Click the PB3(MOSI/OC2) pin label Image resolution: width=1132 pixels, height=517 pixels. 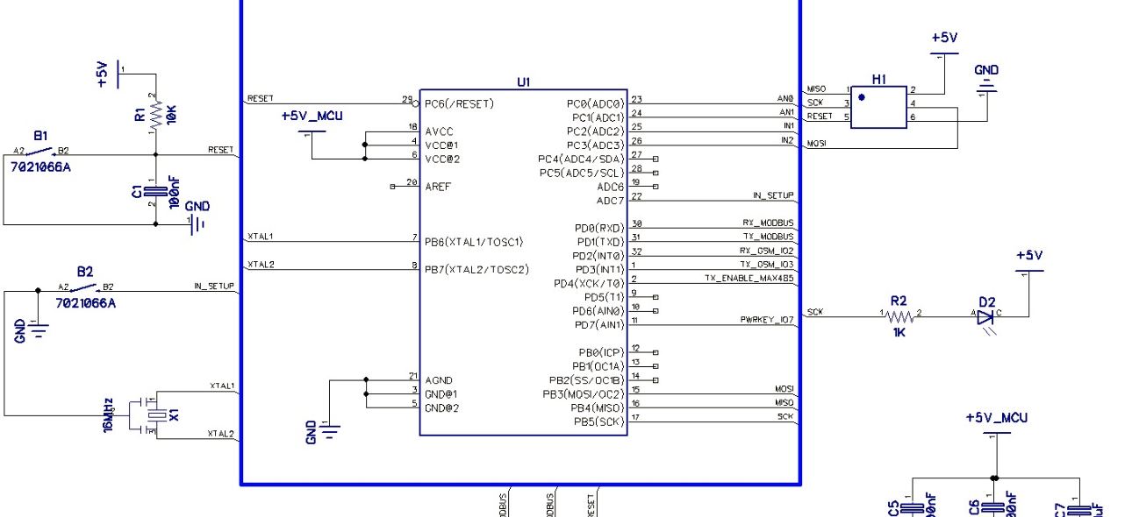click(584, 394)
